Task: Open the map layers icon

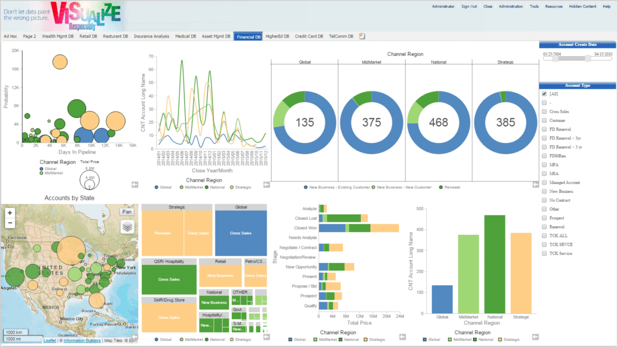Action: coord(127,227)
